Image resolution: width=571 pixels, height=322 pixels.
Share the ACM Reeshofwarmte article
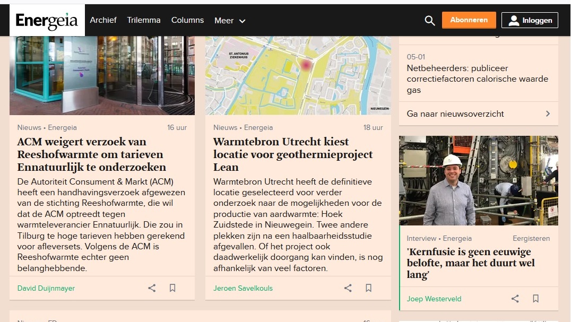[152, 288]
